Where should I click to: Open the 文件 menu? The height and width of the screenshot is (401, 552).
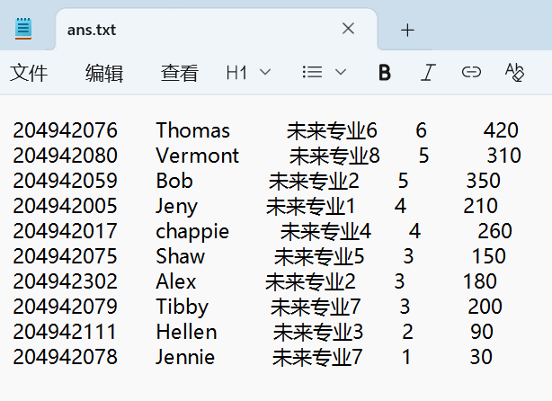click(x=29, y=73)
